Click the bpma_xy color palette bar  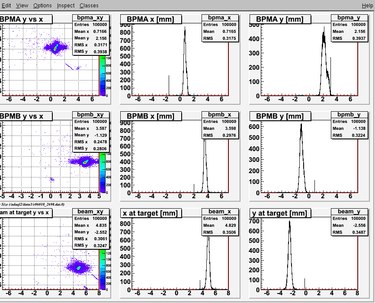[103, 76]
